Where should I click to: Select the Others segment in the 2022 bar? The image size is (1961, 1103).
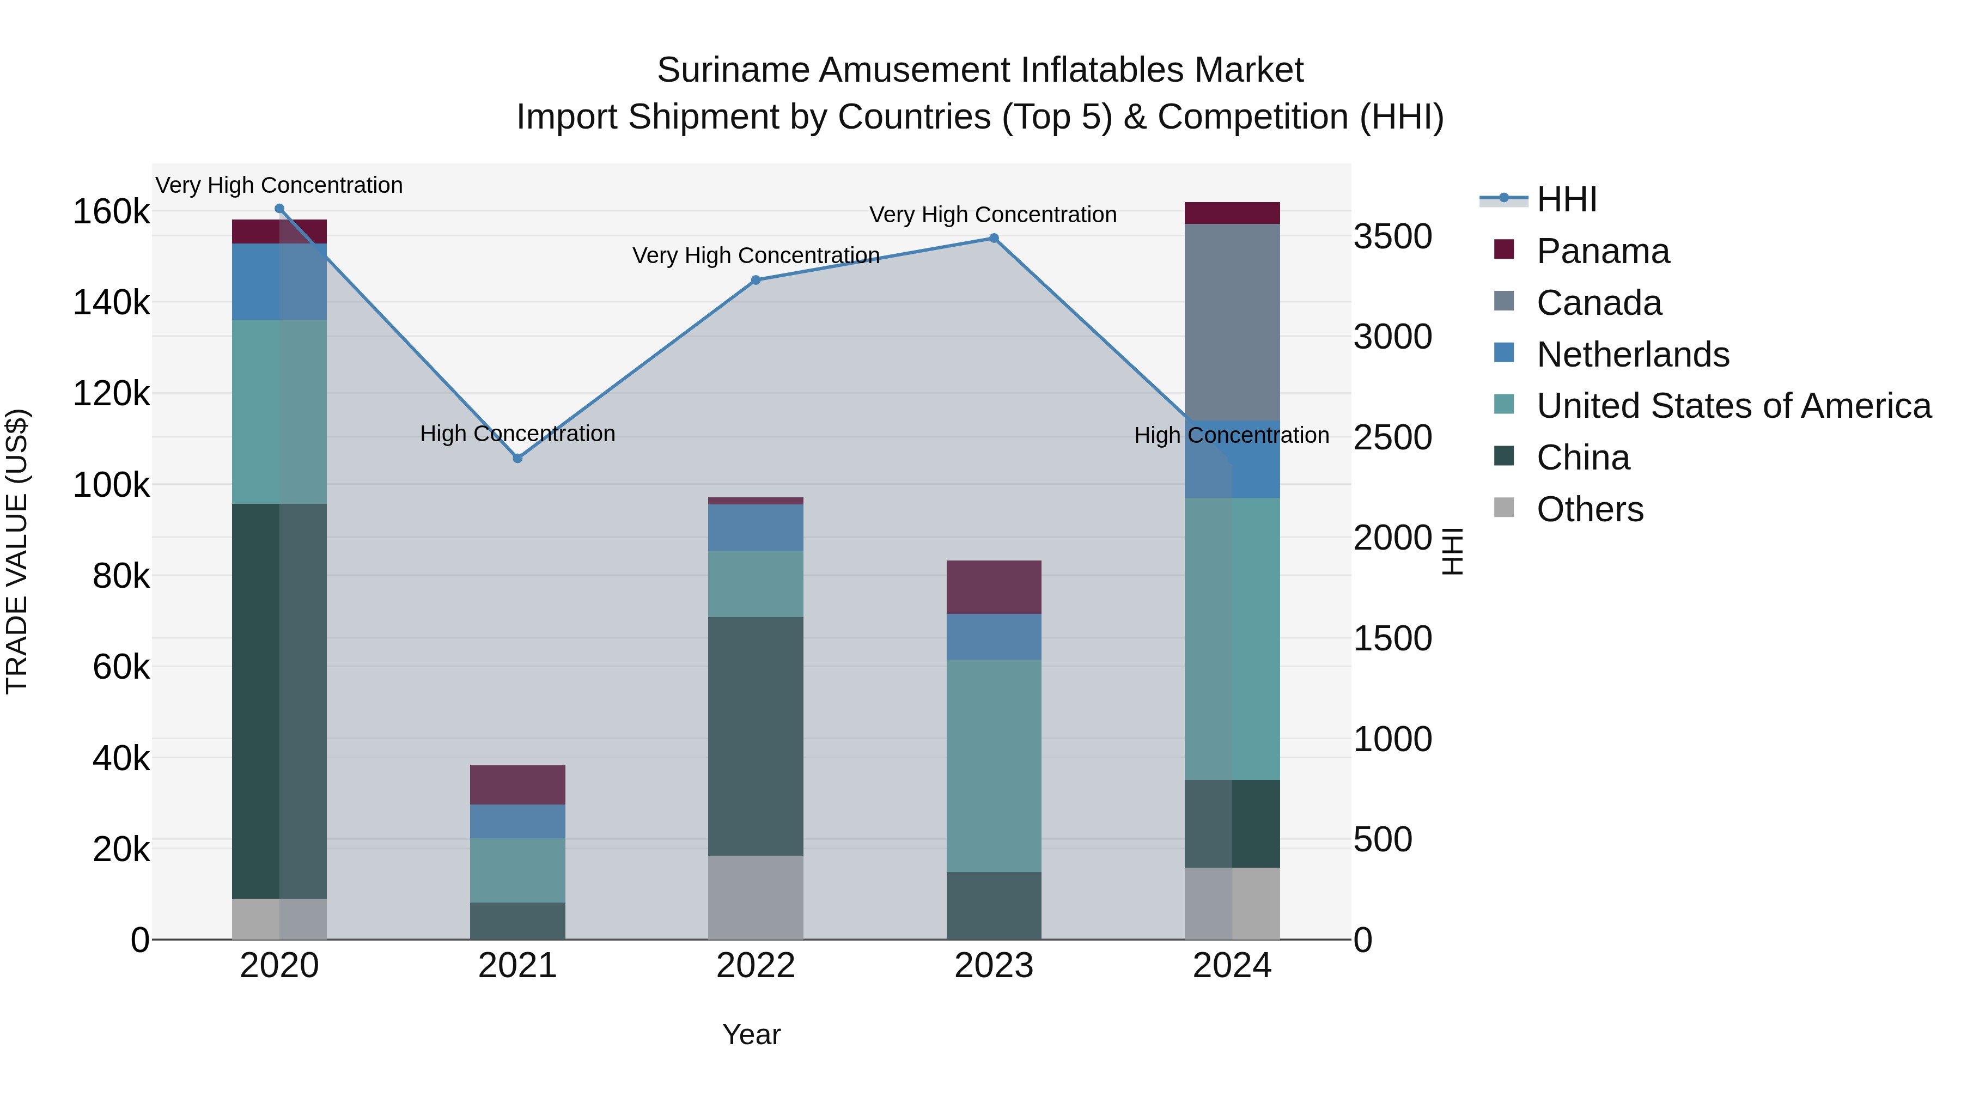pyautogui.click(x=756, y=898)
